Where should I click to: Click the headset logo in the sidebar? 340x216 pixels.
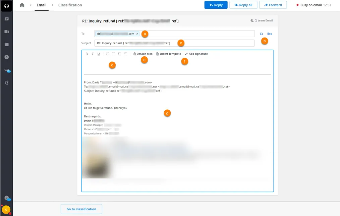click(6, 6)
